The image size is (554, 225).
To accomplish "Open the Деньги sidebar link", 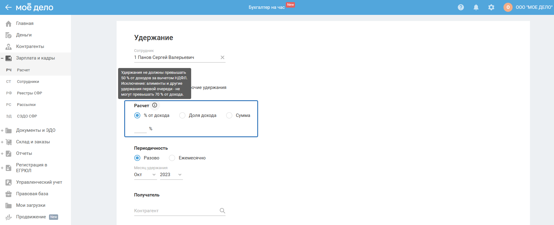I will click(x=24, y=35).
